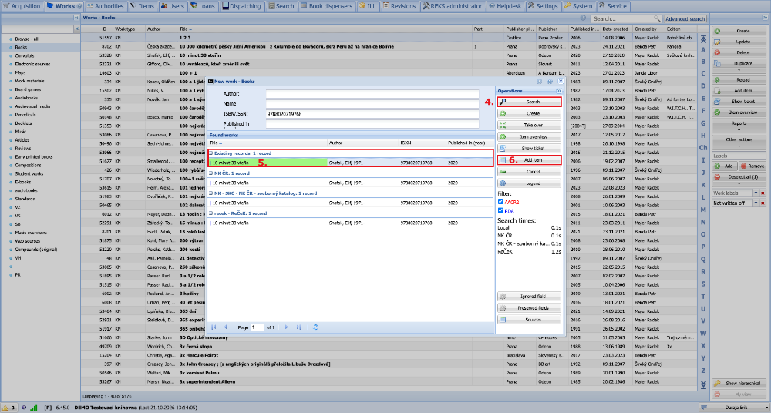This screenshot has width=771, height=413.
Task: Click the Author input field
Action: (372, 93)
